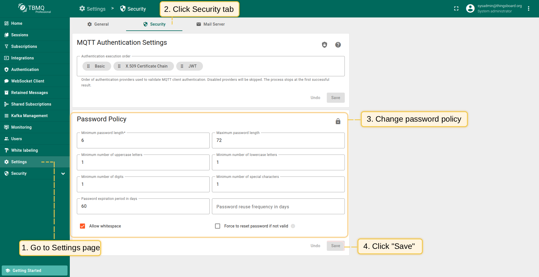Select the X.509 Certificate Chain chip
This screenshot has height=277, width=539.
146,66
